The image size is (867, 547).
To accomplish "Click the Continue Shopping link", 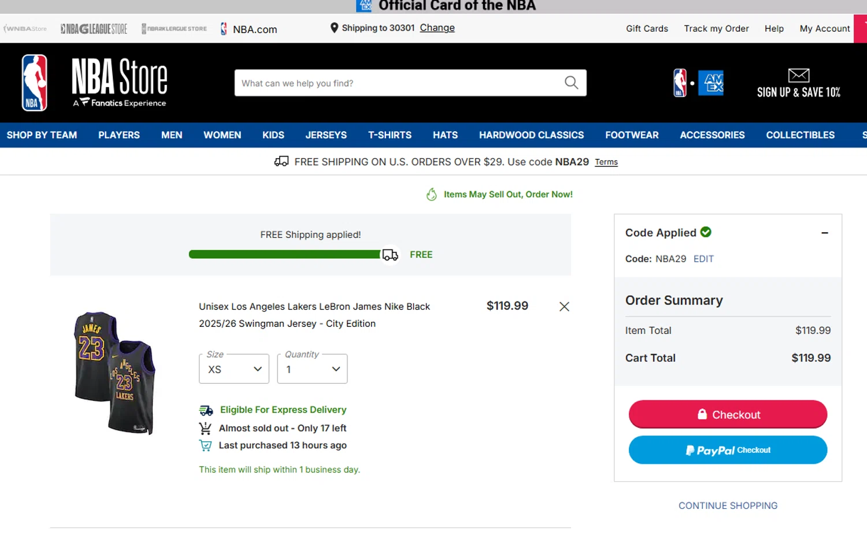I will [728, 505].
